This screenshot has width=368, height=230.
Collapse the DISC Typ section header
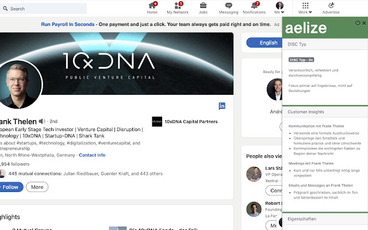pyautogui.click(x=325, y=44)
